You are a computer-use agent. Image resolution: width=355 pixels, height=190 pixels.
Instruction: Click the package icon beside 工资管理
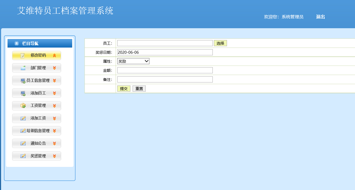pos(23,106)
